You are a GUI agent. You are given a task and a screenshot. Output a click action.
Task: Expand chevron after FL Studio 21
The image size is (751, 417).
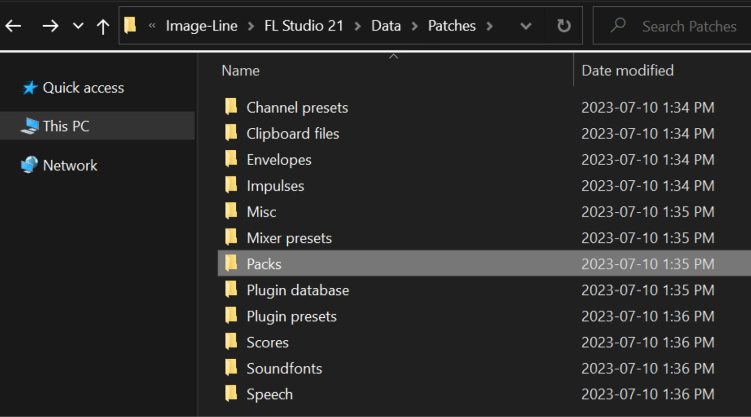click(357, 26)
